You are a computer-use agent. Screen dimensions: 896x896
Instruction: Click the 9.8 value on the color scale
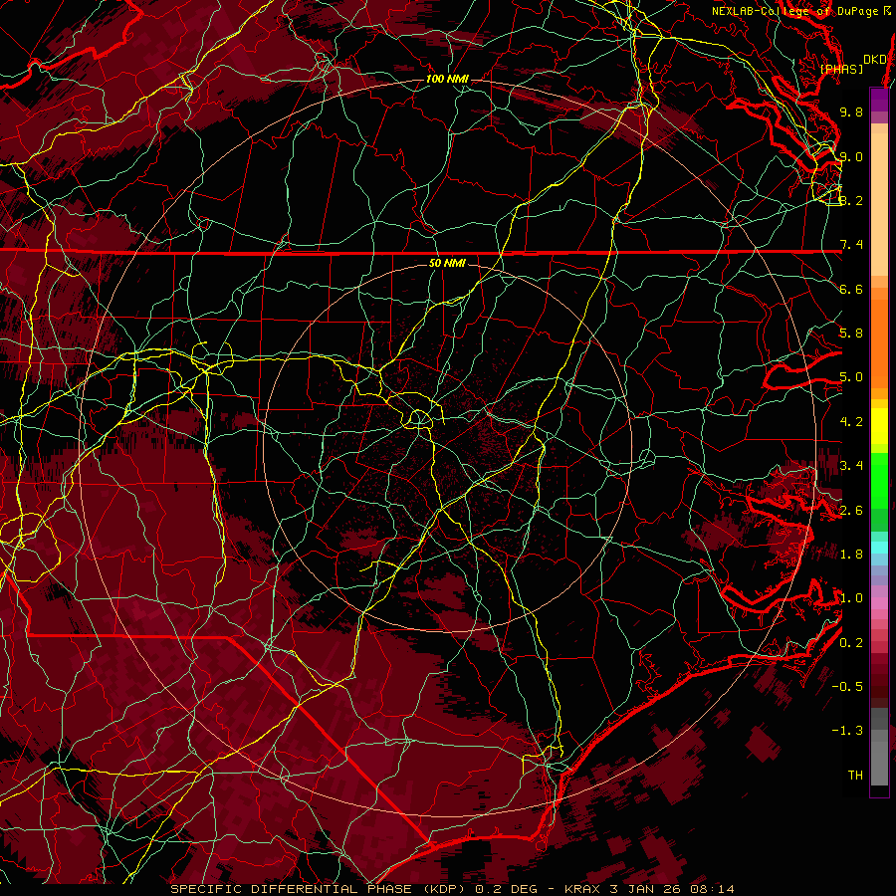click(851, 112)
